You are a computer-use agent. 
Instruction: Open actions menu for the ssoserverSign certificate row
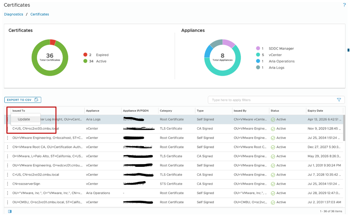pos(7,184)
